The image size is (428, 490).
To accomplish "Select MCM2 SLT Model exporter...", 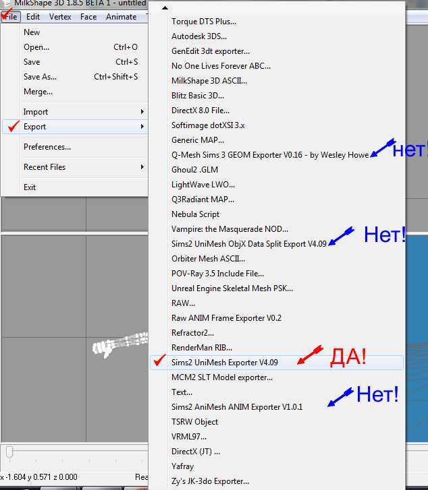I will click(277, 377).
